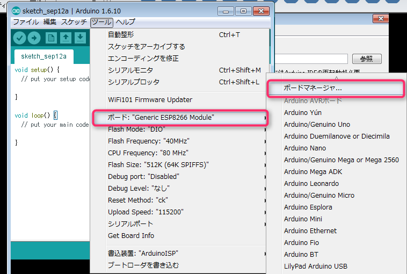Click the void setup() code line
This screenshot has height=274, width=407.
pos(37,70)
